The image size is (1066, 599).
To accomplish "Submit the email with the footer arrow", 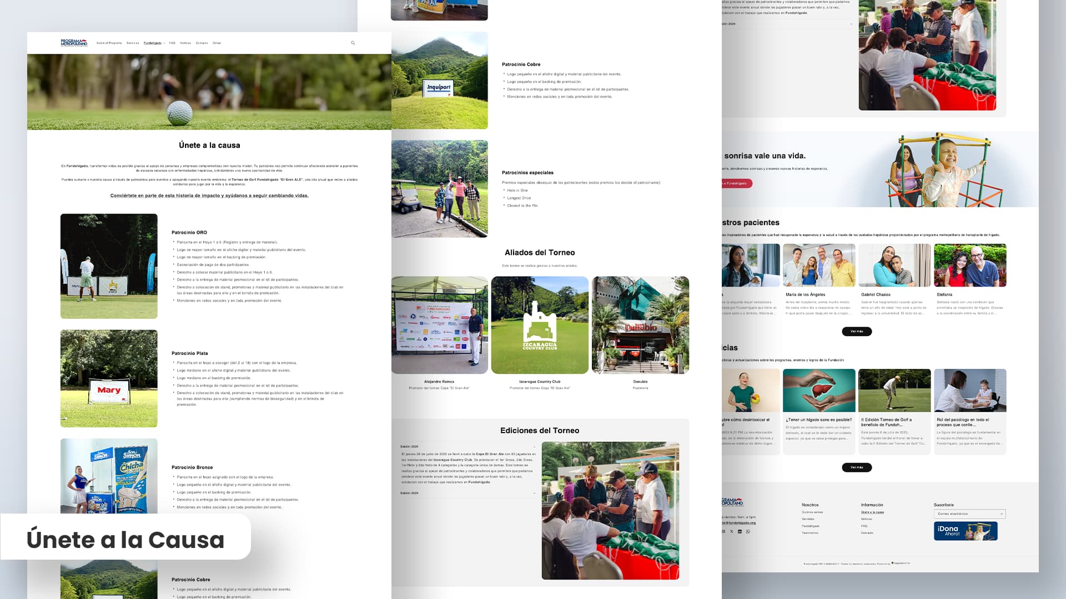I will 1001,514.
